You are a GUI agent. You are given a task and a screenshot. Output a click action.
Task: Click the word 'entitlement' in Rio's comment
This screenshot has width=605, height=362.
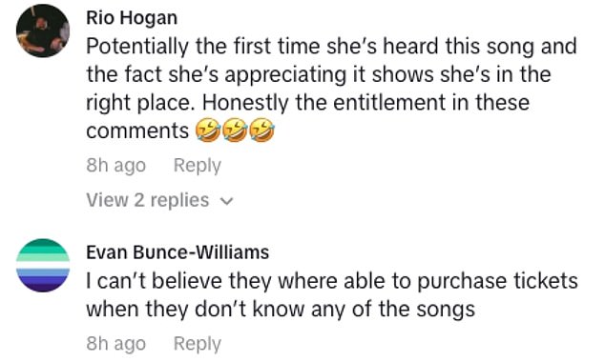click(x=389, y=103)
